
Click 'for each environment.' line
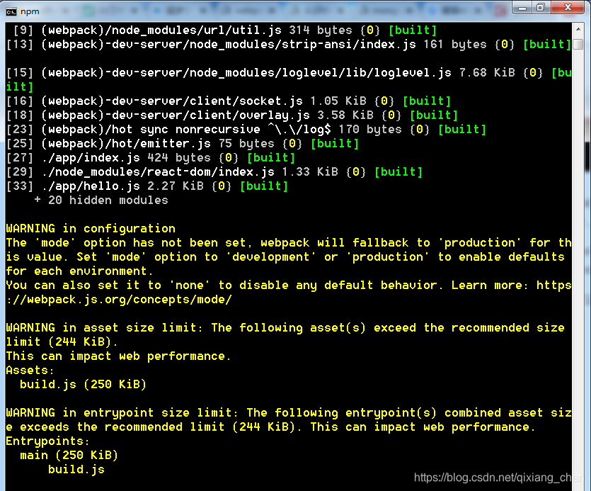[79, 271]
